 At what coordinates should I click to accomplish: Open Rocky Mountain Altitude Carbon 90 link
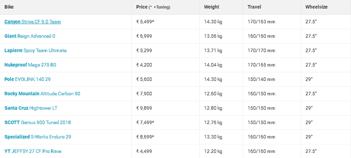pos(42,94)
